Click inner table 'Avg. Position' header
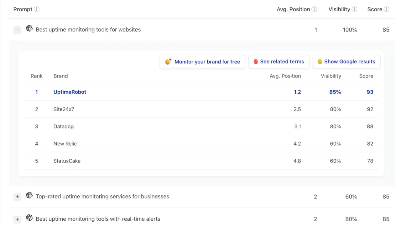Image resolution: width=401 pixels, height=225 pixels. 285,76
